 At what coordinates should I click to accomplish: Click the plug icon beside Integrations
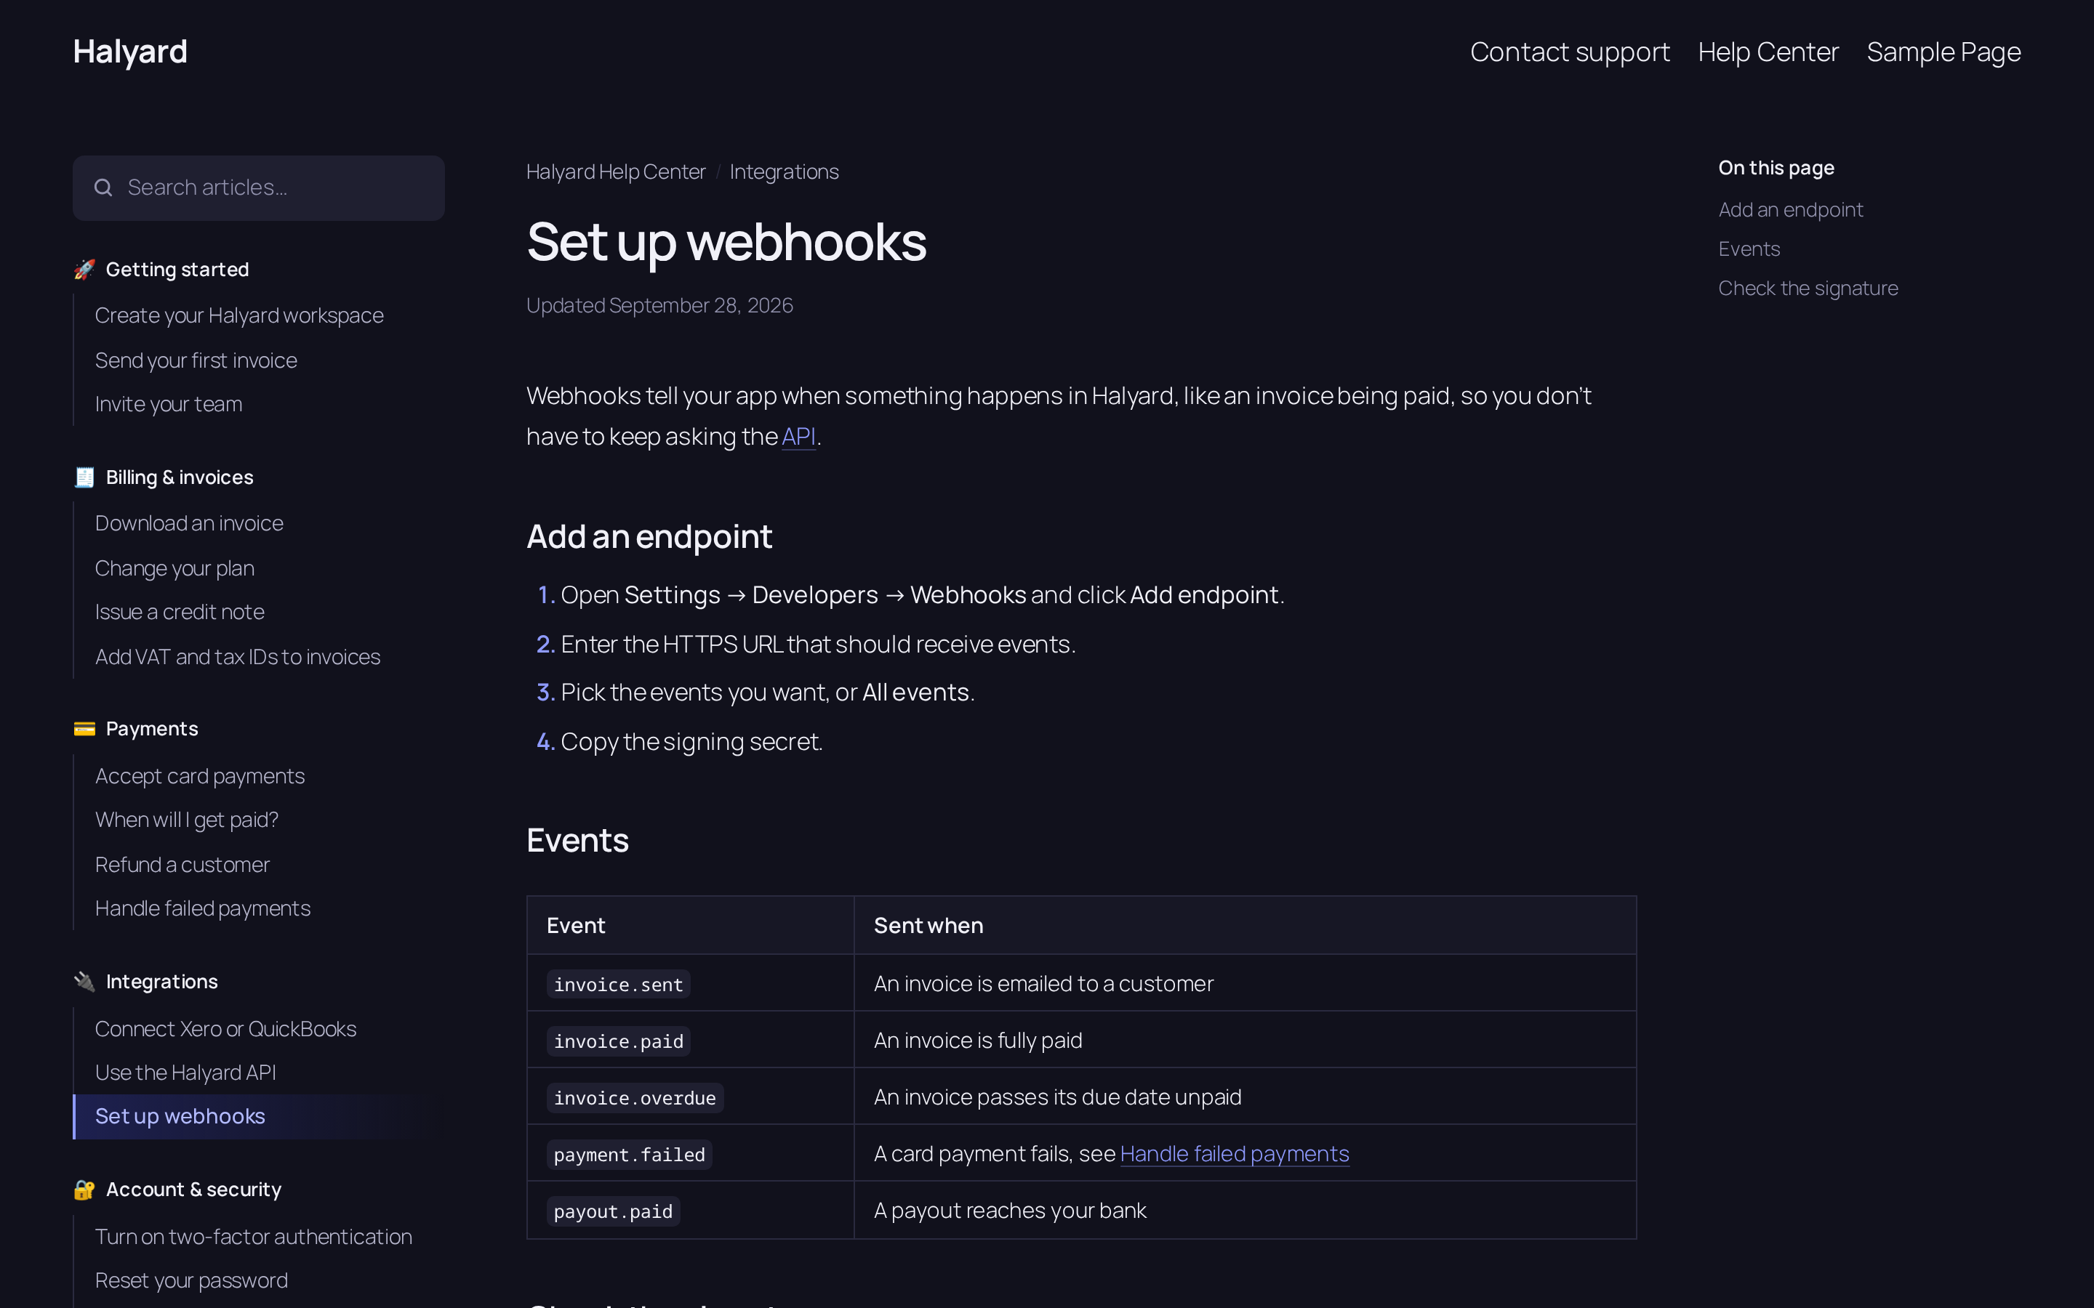(84, 982)
